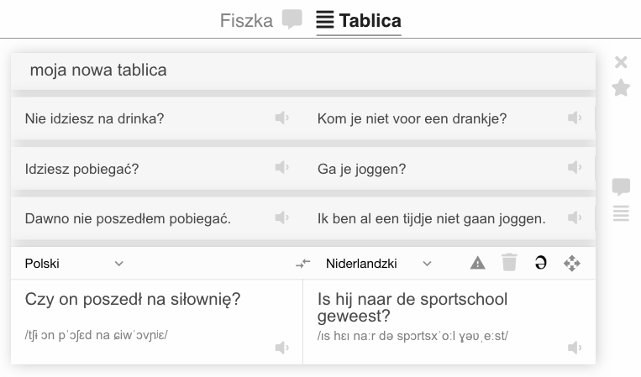This screenshot has height=377, width=641.
Task: Click the 'Czy on poszedł na siłownię?' text box
Action: tap(156, 322)
